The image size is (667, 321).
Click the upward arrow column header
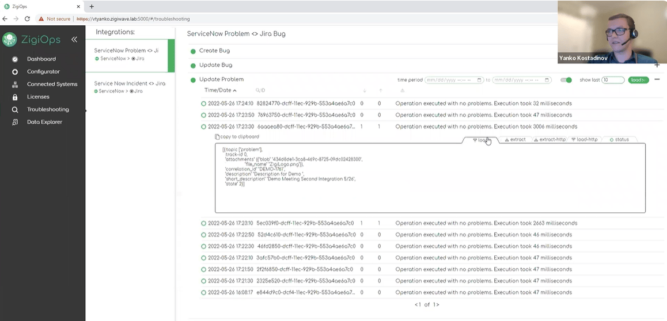pyautogui.click(x=381, y=90)
